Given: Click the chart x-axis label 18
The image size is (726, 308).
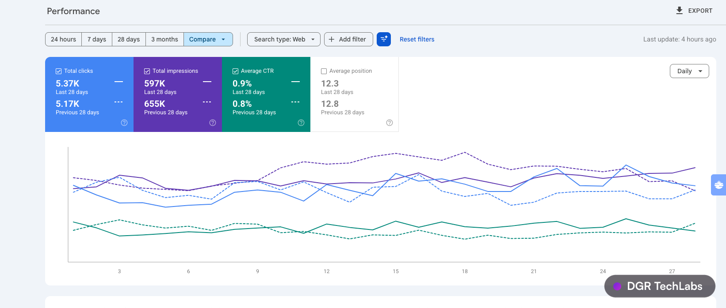Looking at the screenshot, I should click(465, 271).
